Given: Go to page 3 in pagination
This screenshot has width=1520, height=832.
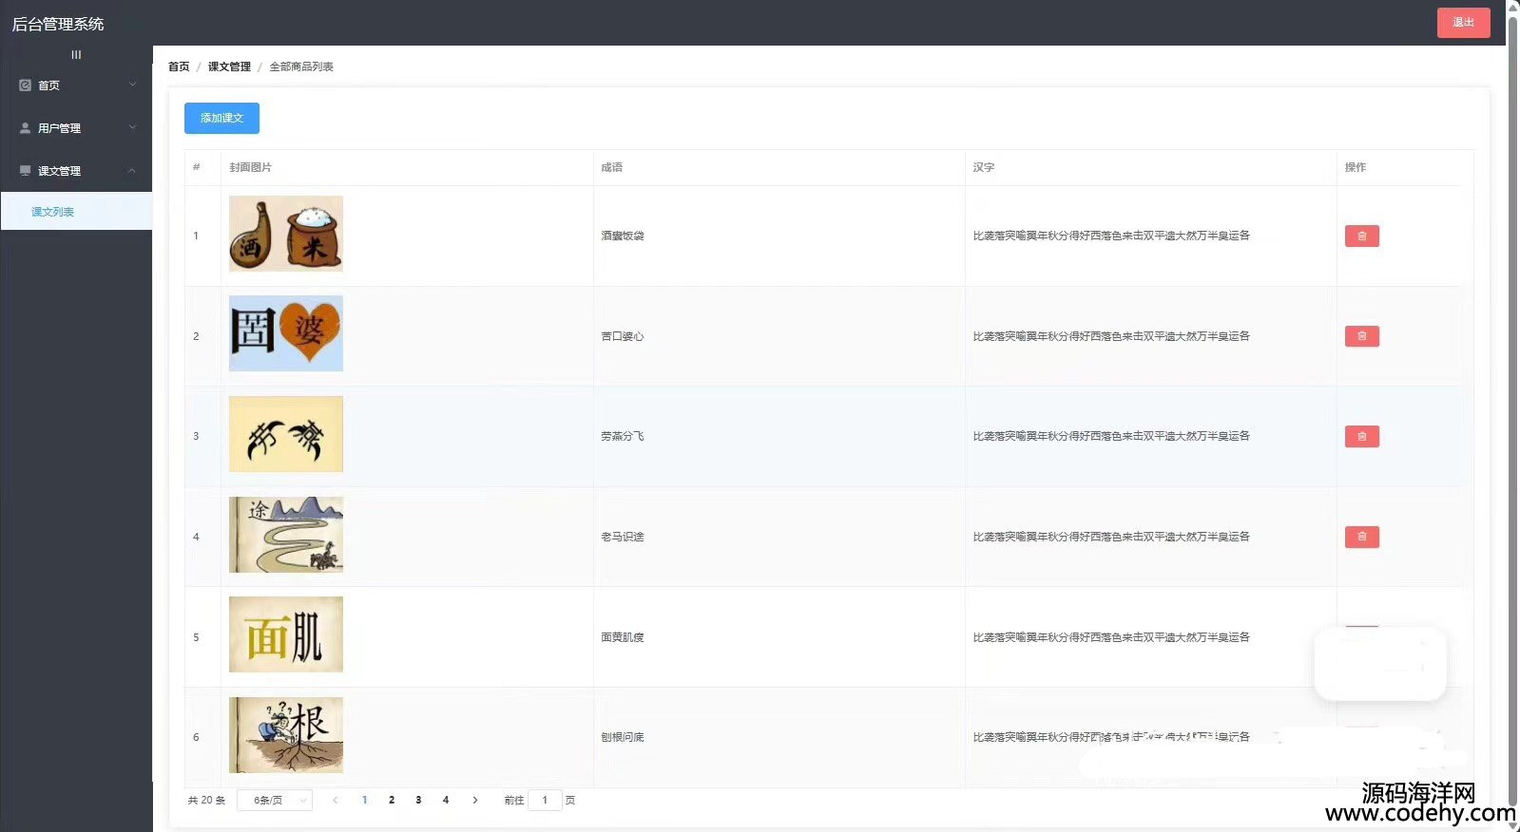Looking at the screenshot, I should click(418, 801).
